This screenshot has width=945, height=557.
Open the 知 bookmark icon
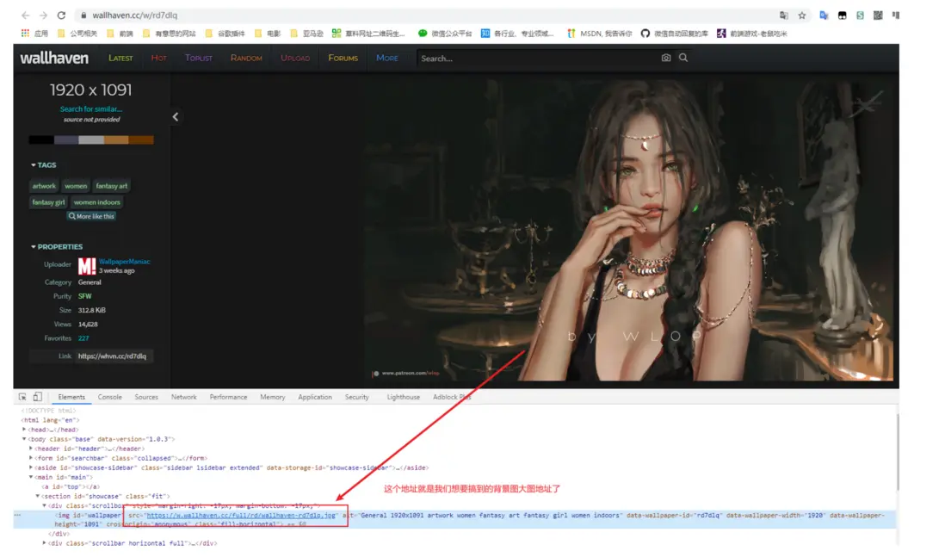pyautogui.click(x=485, y=34)
